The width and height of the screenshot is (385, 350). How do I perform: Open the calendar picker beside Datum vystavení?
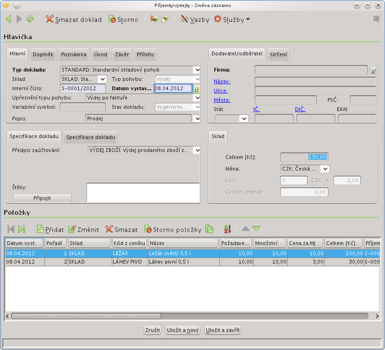coord(196,88)
